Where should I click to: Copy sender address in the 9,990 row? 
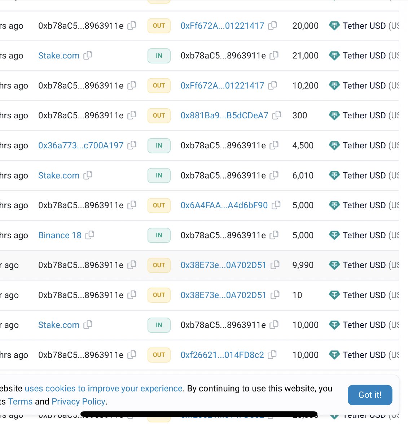click(132, 265)
